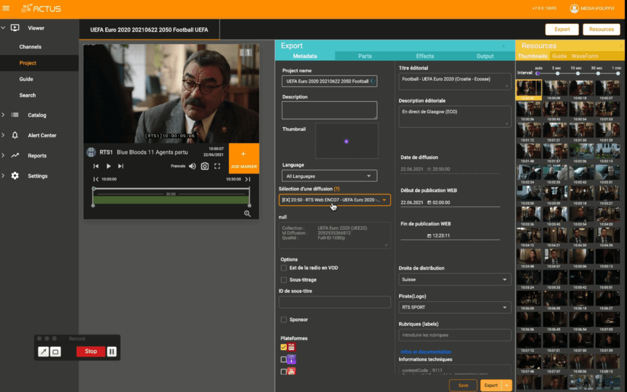
Task: Switch to the Parts tab
Action: click(365, 56)
